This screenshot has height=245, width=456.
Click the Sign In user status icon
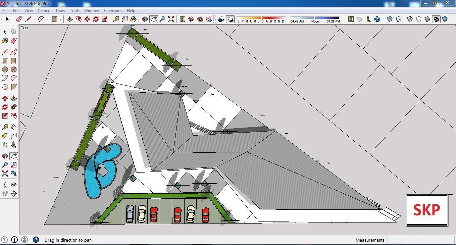pos(24,240)
